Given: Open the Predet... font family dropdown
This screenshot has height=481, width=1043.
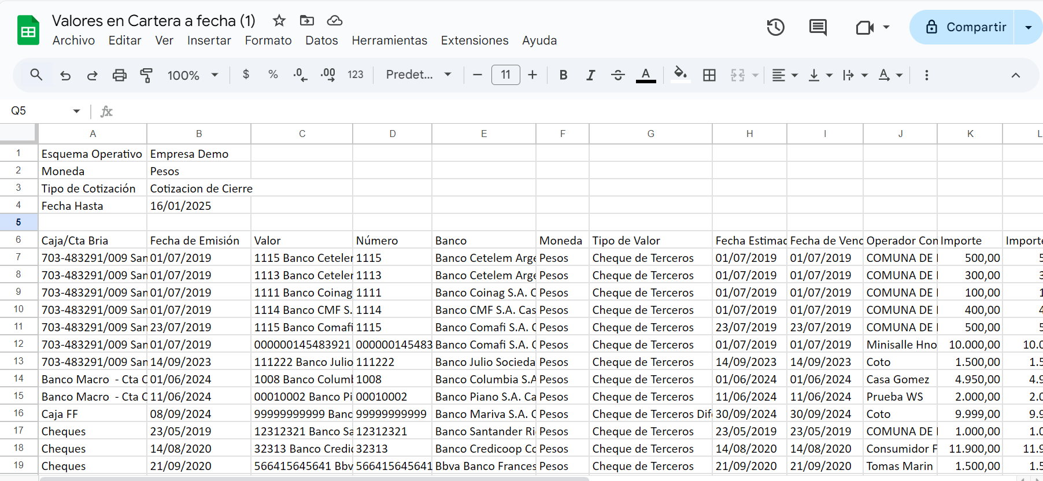Looking at the screenshot, I should (x=419, y=75).
